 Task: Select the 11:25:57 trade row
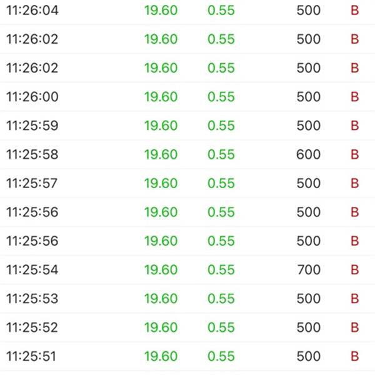(x=187, y=183)
